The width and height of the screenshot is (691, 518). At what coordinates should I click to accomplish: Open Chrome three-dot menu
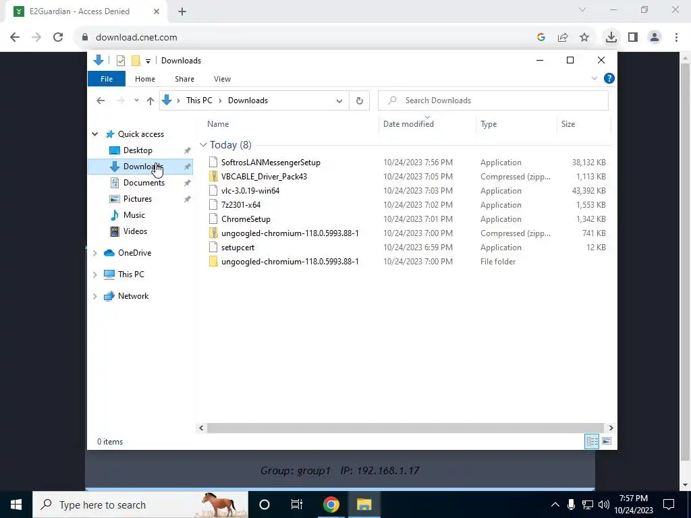[676, 38]
